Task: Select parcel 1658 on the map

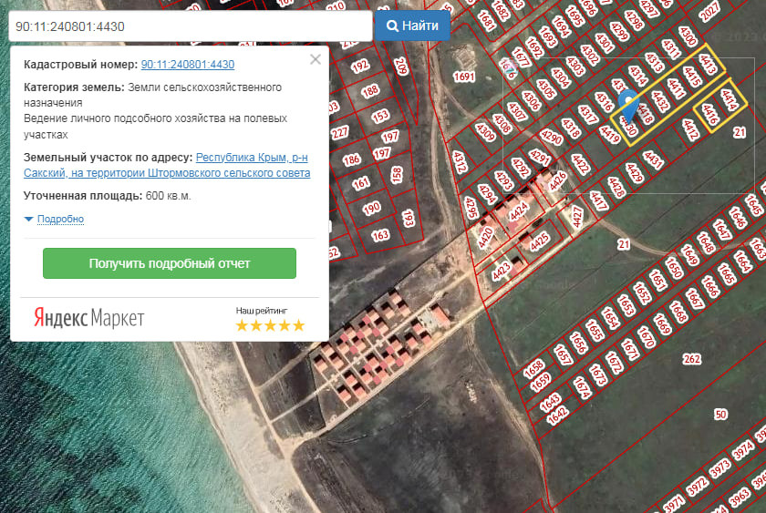Action: [533, 368]
